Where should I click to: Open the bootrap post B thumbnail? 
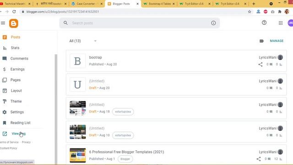pyautogui.click(x=78, y=61)
